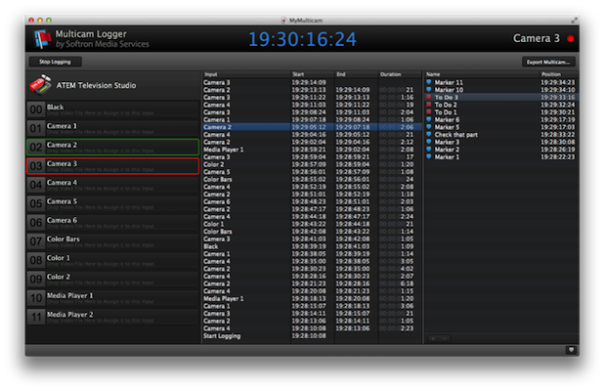Click the blue marker icon beside Marker 3
605x391 pixels.
(429, 142)
